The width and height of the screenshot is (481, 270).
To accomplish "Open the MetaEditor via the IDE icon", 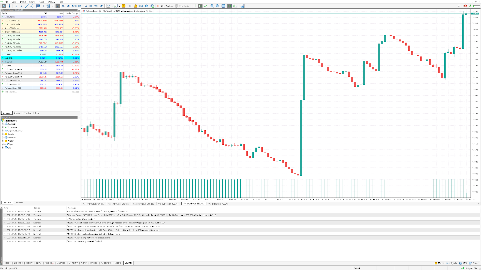I will tap(130, 6).
